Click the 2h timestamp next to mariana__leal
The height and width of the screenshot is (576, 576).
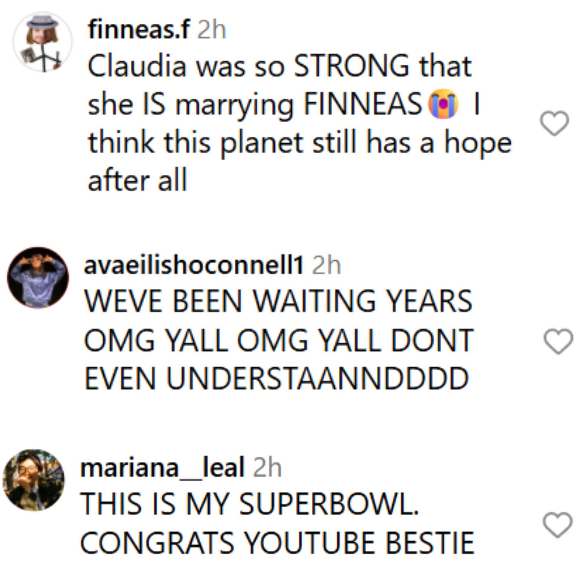pyautogui.click(x=267, y=467)
